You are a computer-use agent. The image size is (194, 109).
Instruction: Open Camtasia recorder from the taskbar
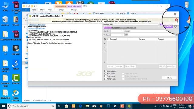tap(122, 106)
